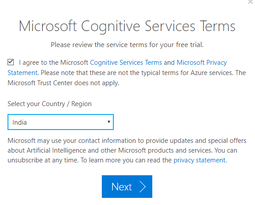Click the Next button
255x205 pixels.
pyautogui.click(x=127, y=187)
